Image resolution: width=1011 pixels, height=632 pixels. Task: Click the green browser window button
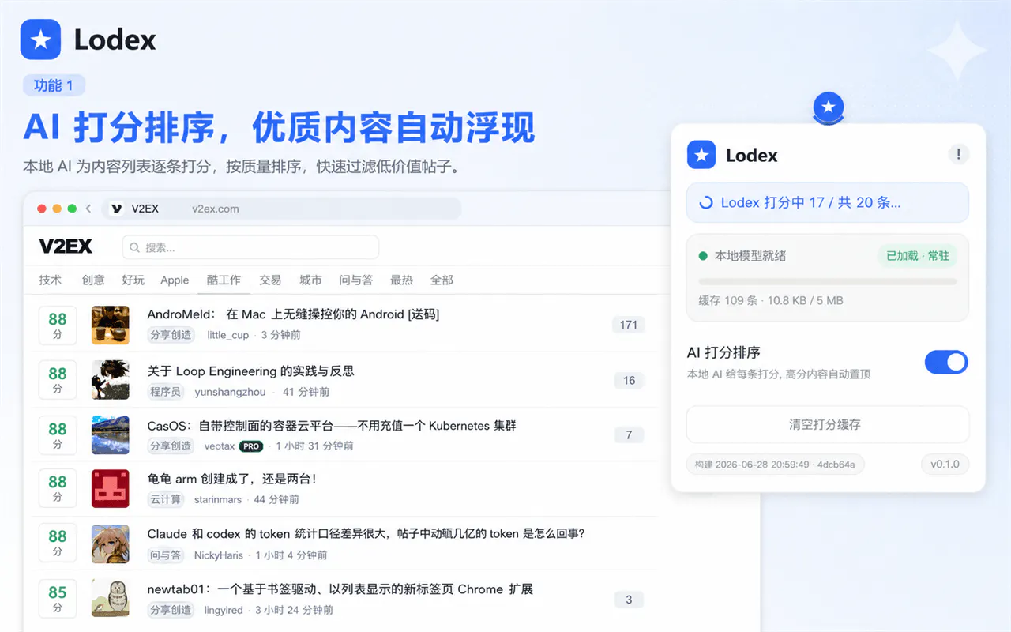click(72, 209)
